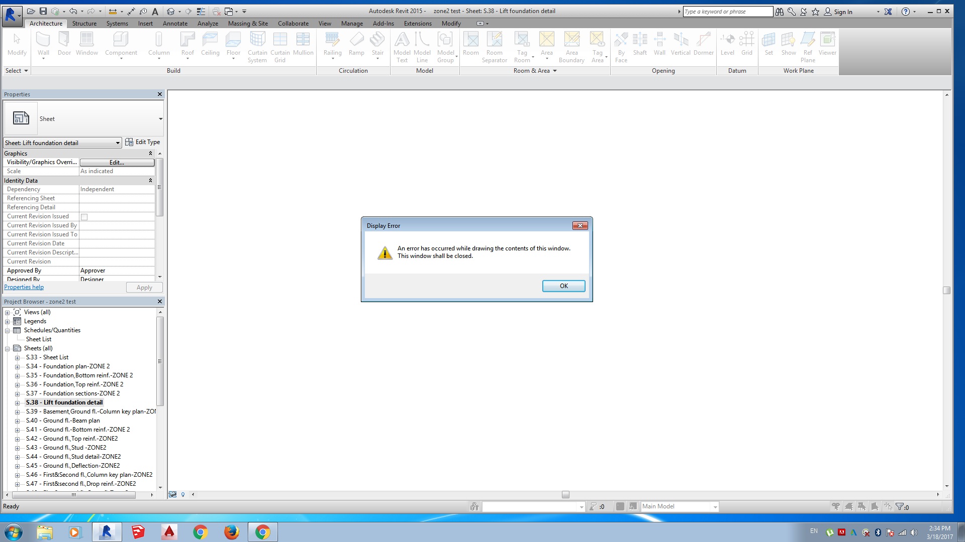Expand the S.38 Lift foundation detail sheet node

[x=17, y=403]
